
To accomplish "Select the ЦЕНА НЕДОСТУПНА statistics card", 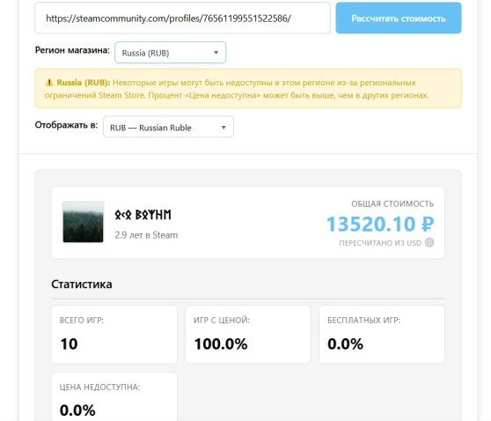I will pyautogui.click(x=114, y=397).
